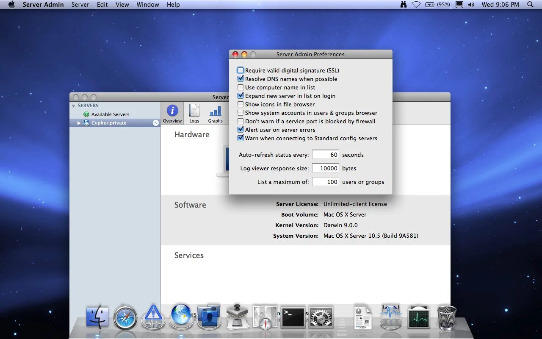Open the Edit menu
542x339 pixels.
[x=102, y=5]
